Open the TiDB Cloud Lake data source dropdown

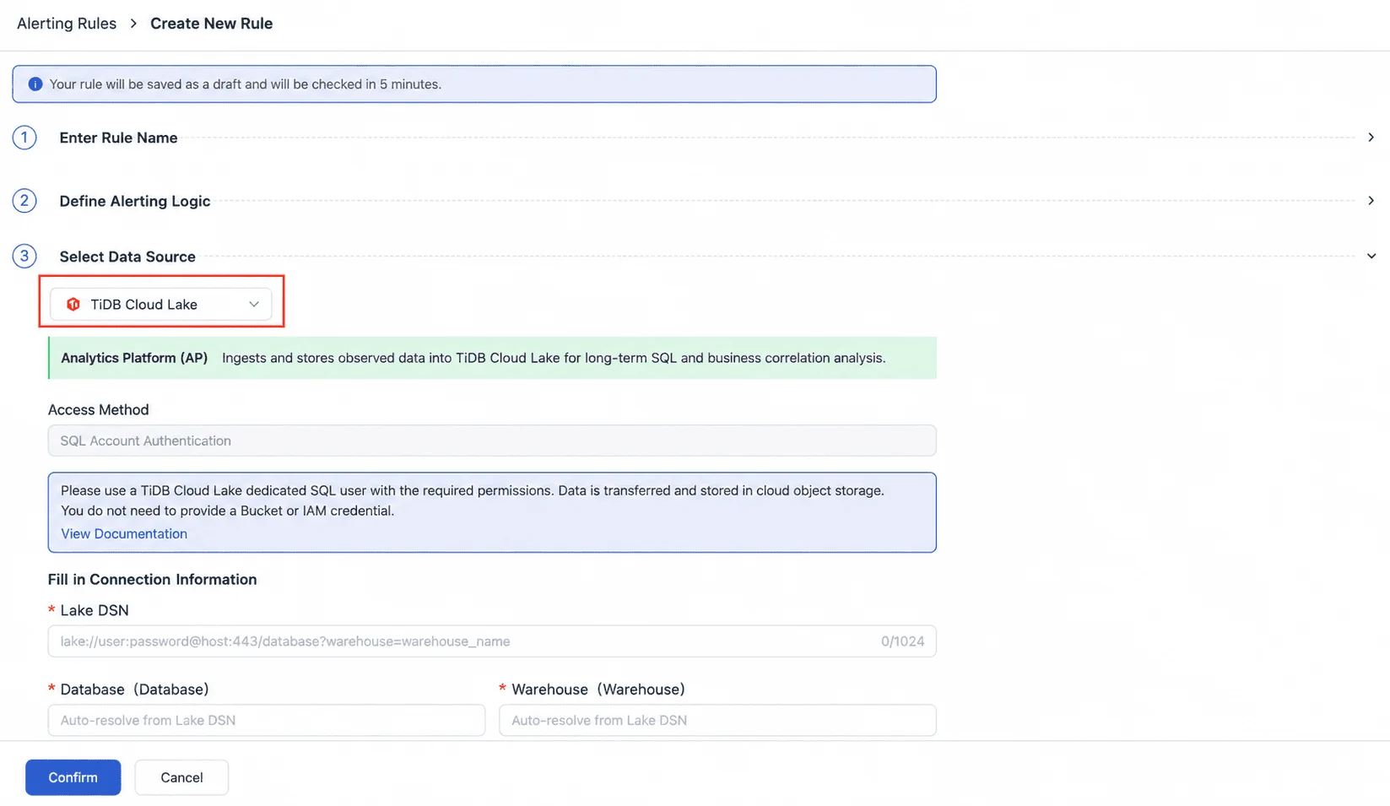[x=160, y=305]
